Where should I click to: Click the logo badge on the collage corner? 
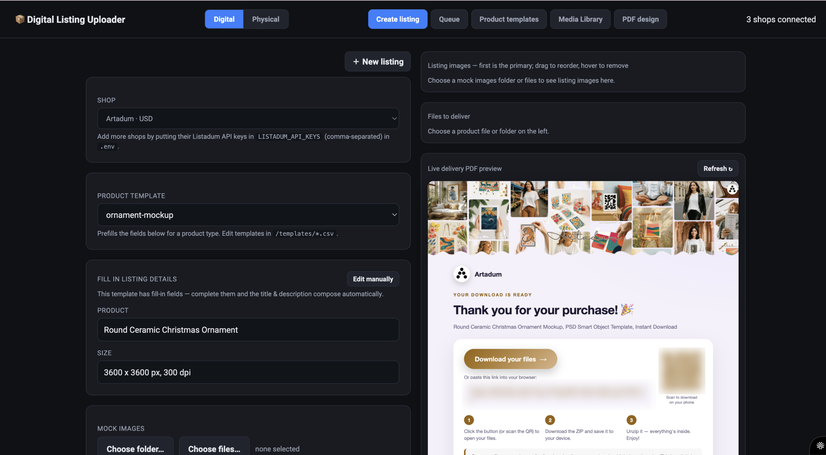[x=732, y=189]
